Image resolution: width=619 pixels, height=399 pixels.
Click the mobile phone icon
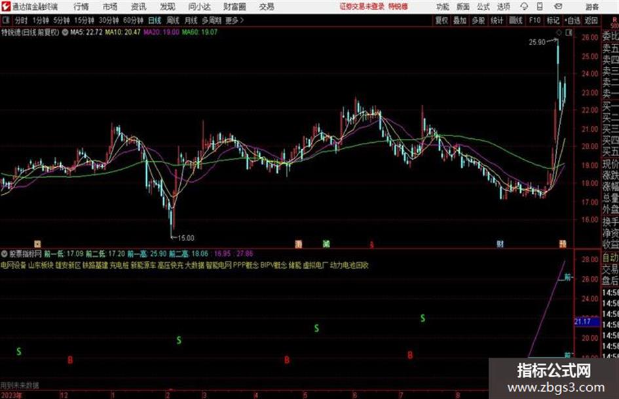[540, 7]
